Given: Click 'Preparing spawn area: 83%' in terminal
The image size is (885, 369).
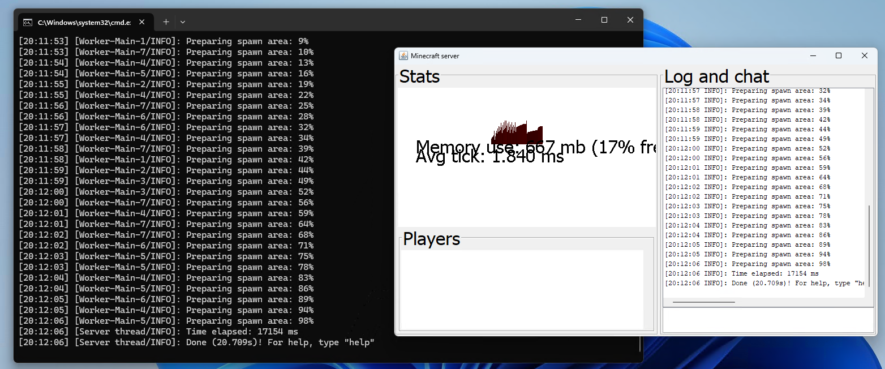Looking at the screenshot, I should 250,278.
